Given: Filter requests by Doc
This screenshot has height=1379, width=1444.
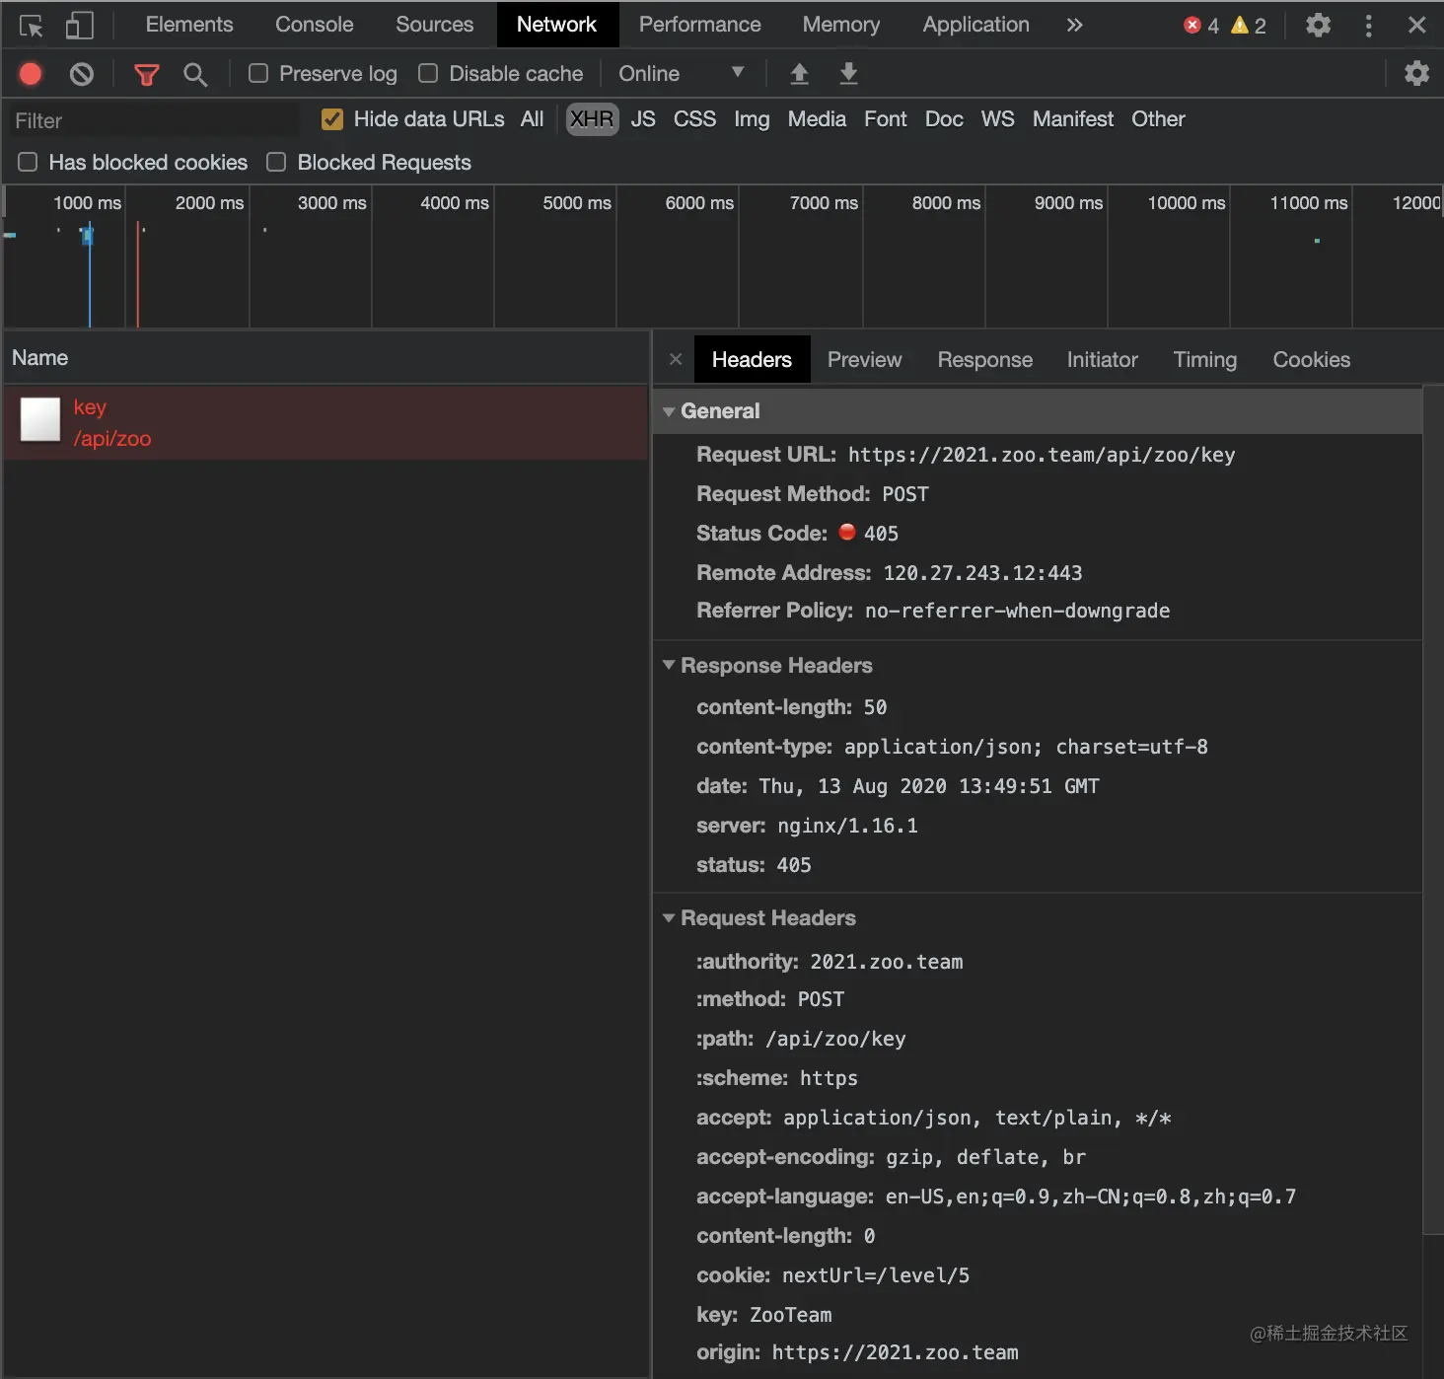Looking at the screenshot, I should pos(944,119).
